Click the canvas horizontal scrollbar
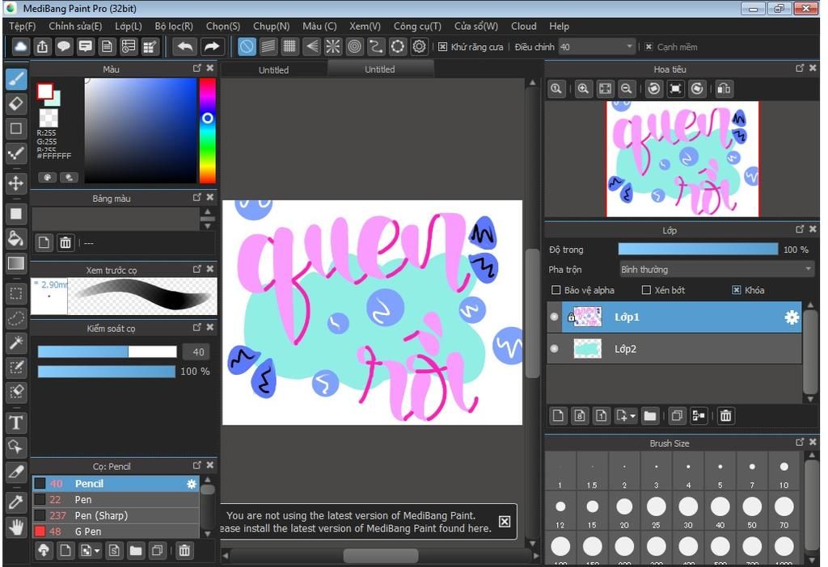The width and height of the screenshot is (828, 567). 381,556
